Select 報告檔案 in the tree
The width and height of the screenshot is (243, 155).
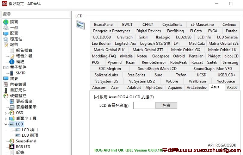click(x=24, y=50)
